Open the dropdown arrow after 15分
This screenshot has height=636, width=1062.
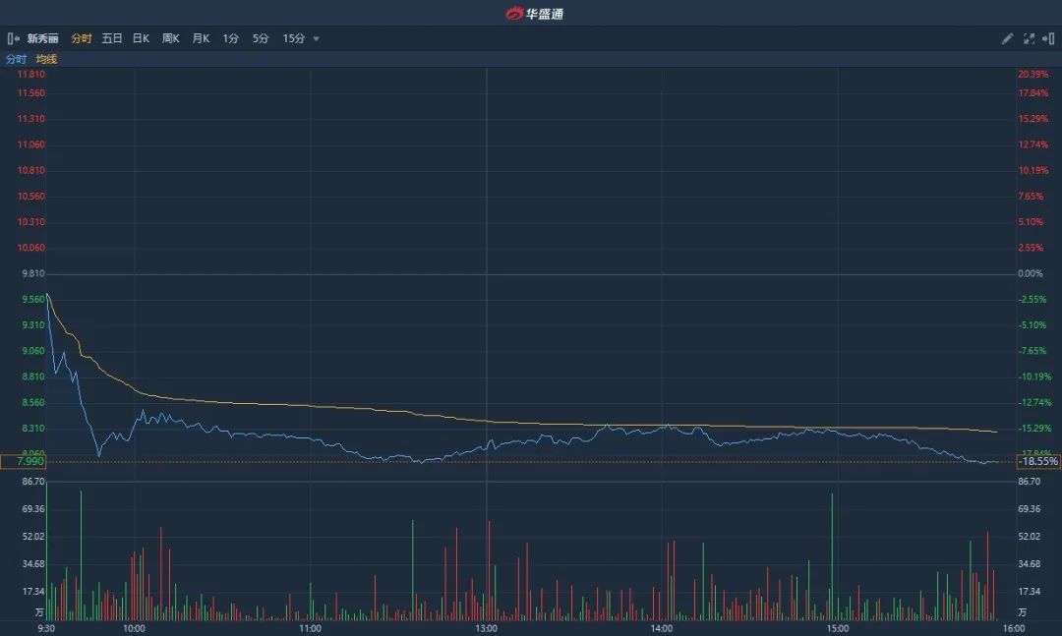click(x=316, y=39)
